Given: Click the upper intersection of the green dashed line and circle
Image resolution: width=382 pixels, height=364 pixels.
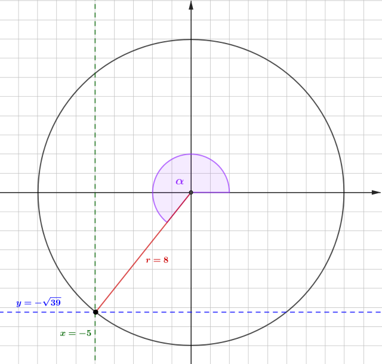Looking at the screenshot, I should point(95,73).
